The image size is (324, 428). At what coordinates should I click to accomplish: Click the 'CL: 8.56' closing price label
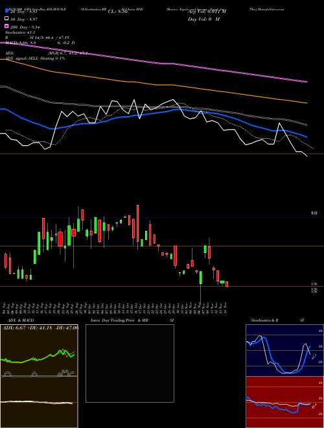tap(118, 12)
